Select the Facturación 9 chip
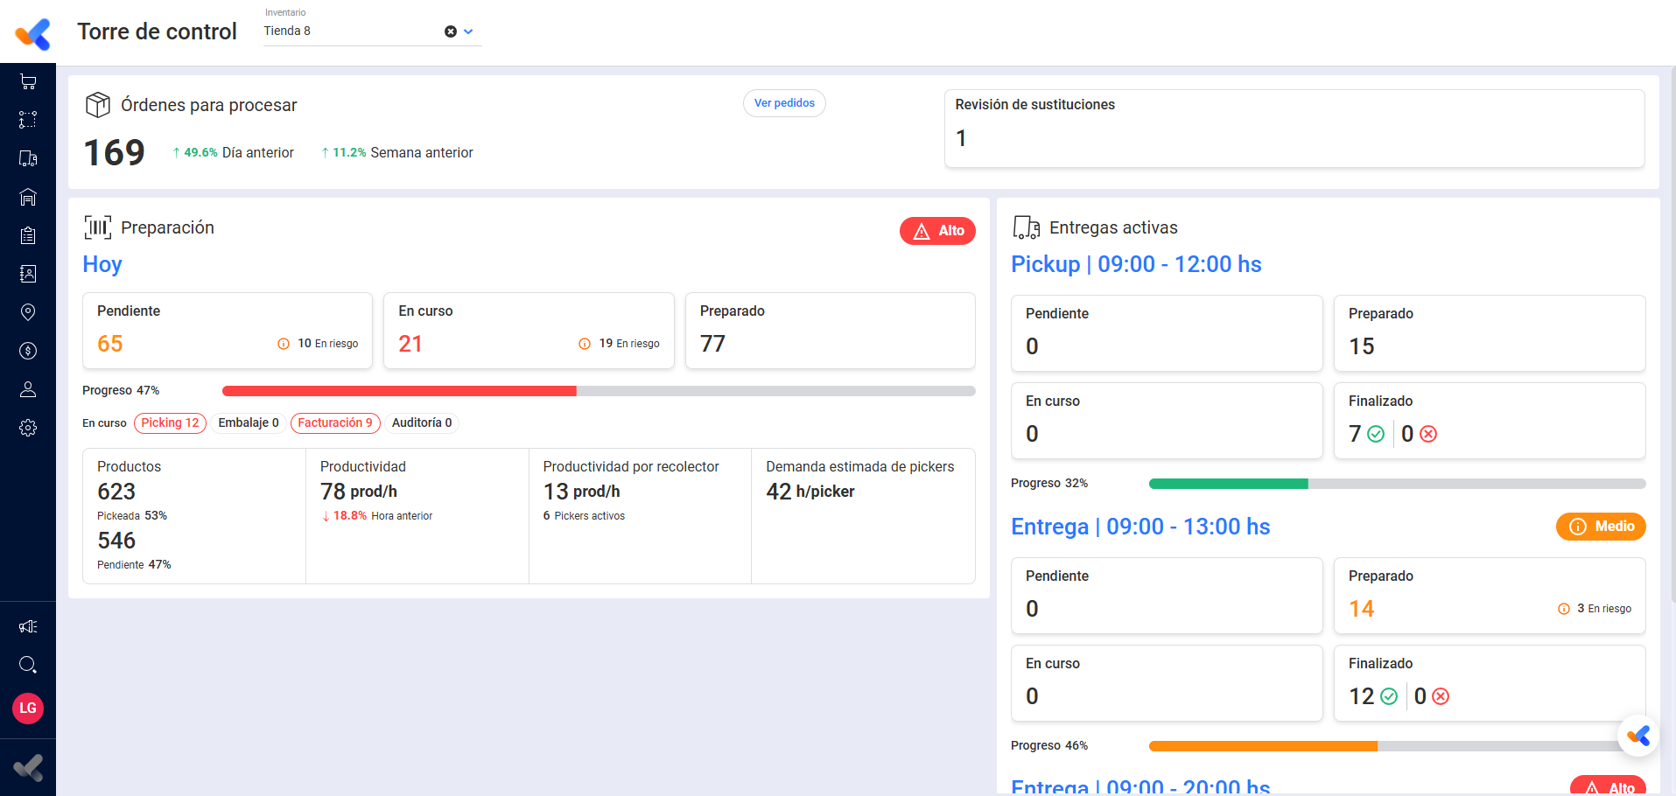Image resolution: width=1676 pixels, height=796 pixels. (x=335, y=423)
